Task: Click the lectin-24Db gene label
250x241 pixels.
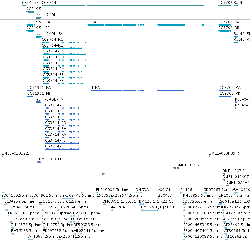Action: coord(46,15)
